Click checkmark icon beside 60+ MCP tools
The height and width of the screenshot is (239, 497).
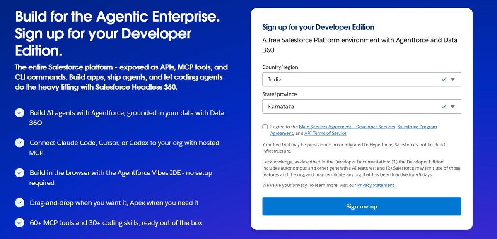pos(19,222)
